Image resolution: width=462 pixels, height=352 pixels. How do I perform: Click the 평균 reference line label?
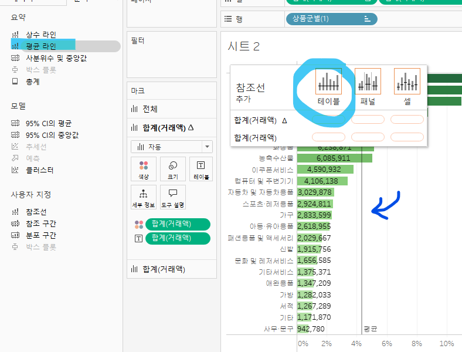click(x=371, y=329)
